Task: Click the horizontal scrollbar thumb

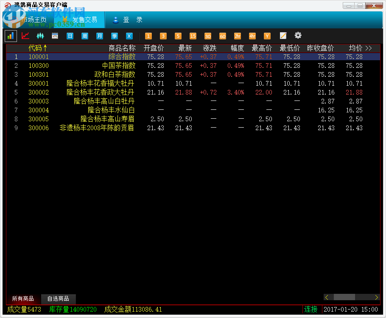Action: pos(344,297)
